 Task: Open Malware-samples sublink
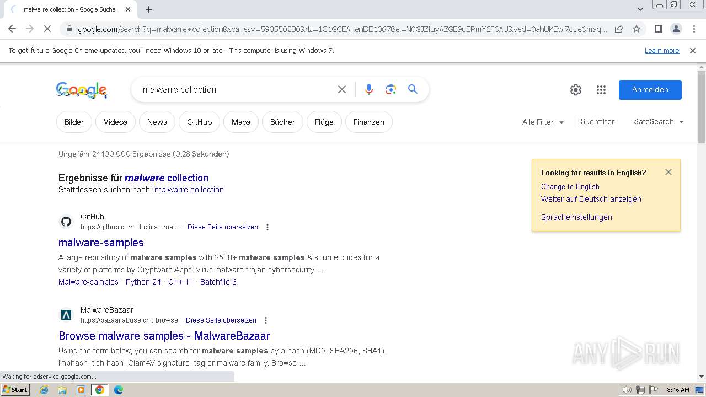[88, 282]
